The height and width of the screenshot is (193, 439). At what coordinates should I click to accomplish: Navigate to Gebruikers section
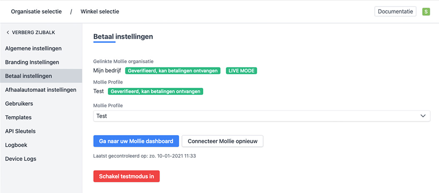(x=19, y=104)
